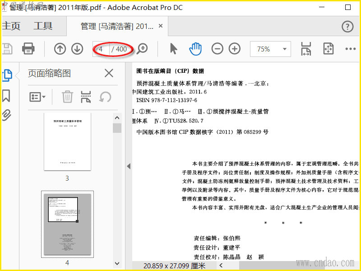Click thumbnail scrollbar up arrow
The image size is (361, 271).
(x=117, y=118)
